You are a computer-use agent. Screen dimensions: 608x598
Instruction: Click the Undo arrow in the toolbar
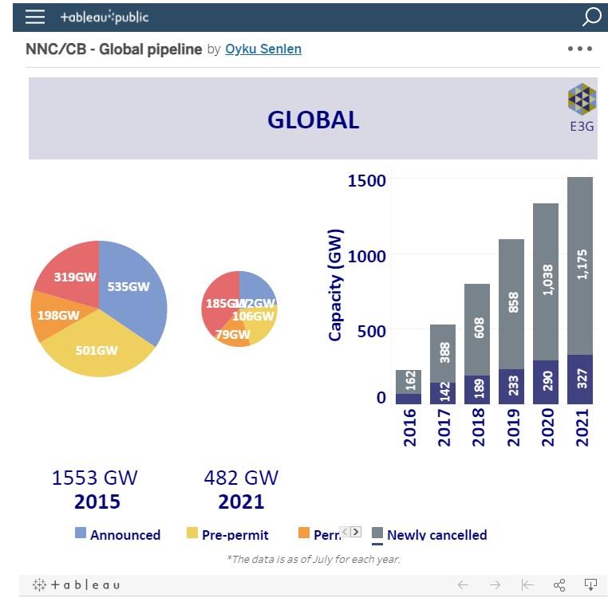pos(463,585)
